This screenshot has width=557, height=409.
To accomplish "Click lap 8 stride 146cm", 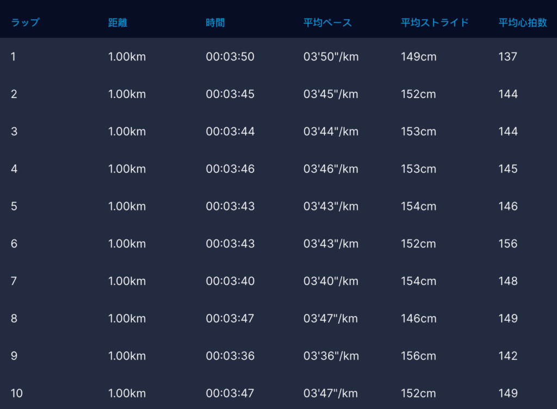I will [418, 319].
